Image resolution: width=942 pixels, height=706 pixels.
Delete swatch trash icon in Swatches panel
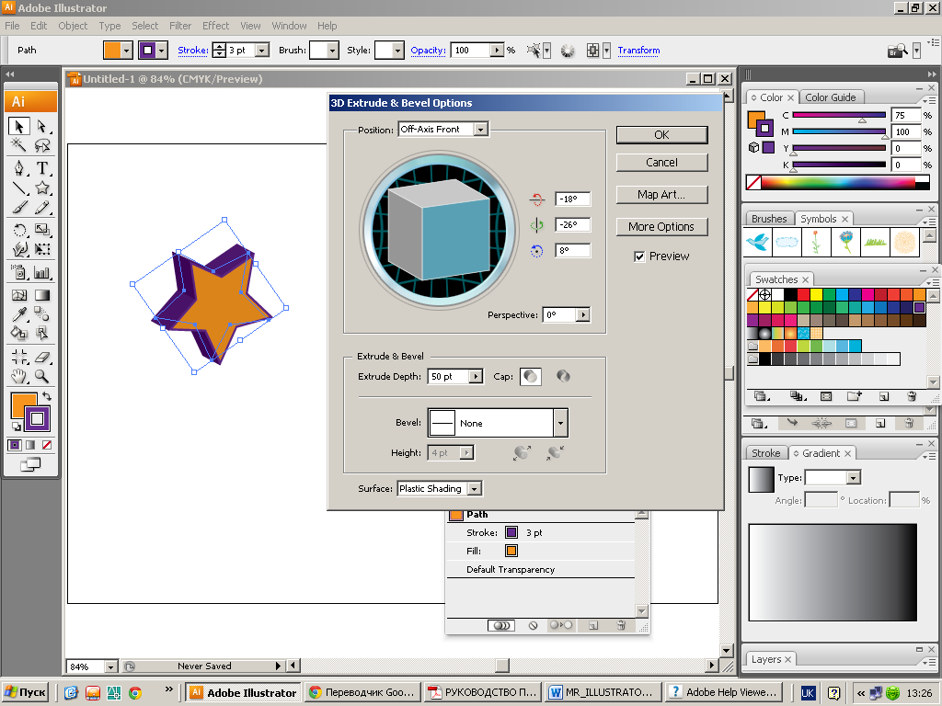(x=912, y=396)
